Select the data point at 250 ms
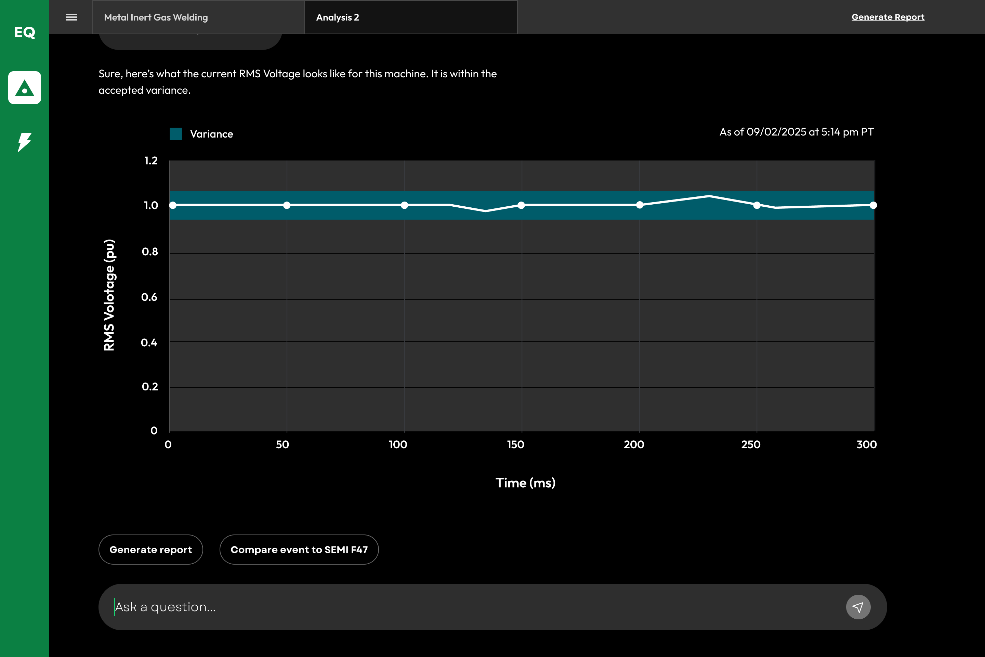Image resolution: width=985 pixels, height=657 pixels. coord(757,205)
